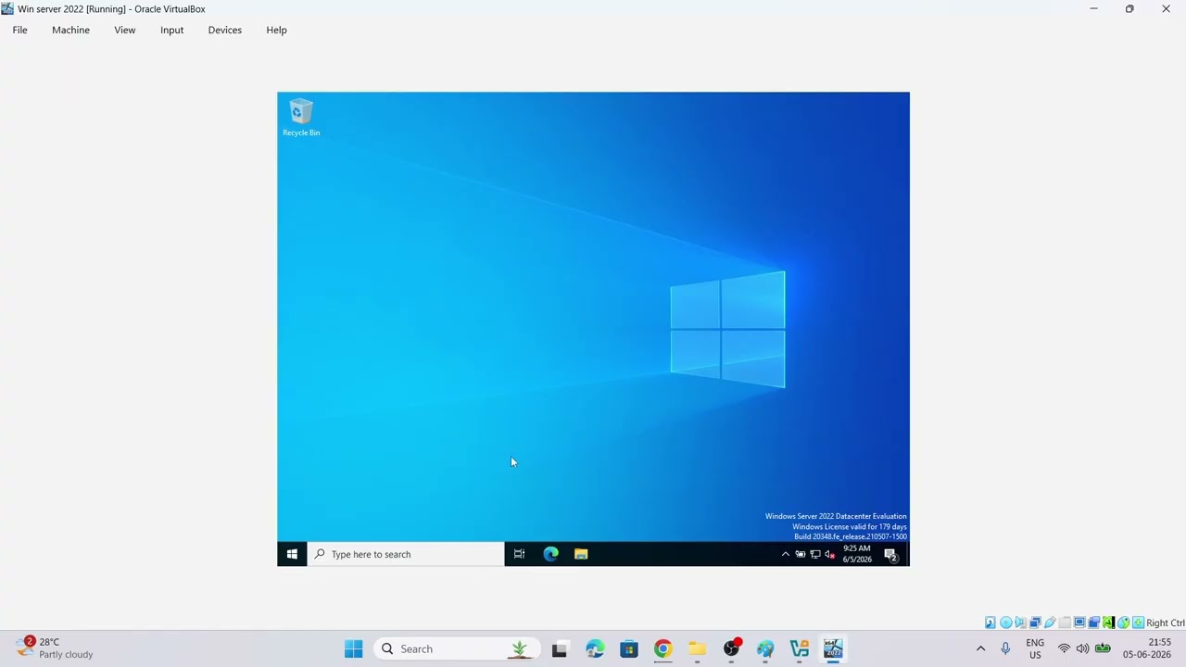Open the Help menu
1186x667 pixels.
(x=276, y=30)
